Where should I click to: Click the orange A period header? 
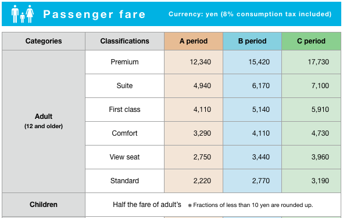pyautogui.click(x=194, y=41)
